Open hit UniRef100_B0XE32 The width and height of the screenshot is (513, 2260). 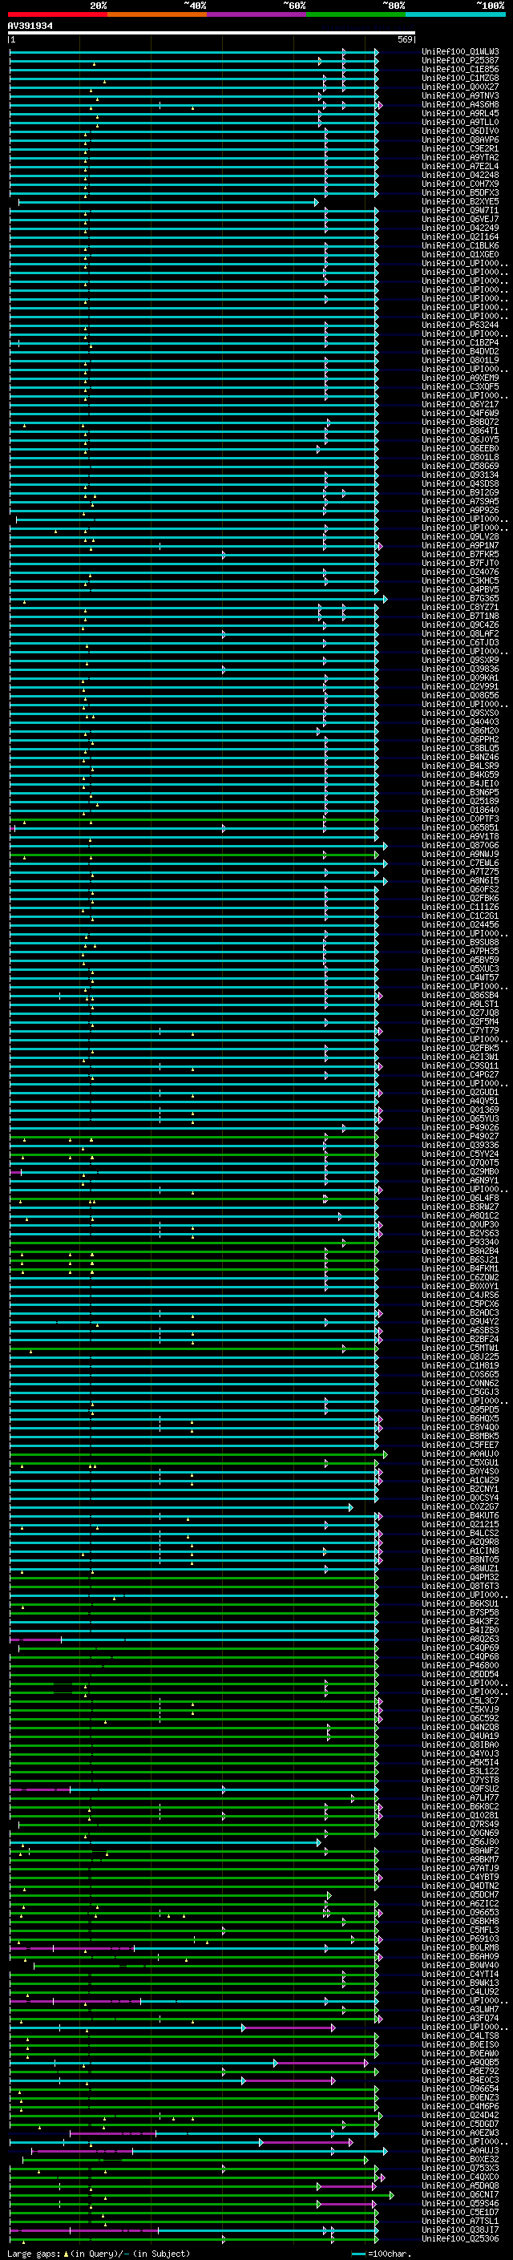pos(460,2159)
